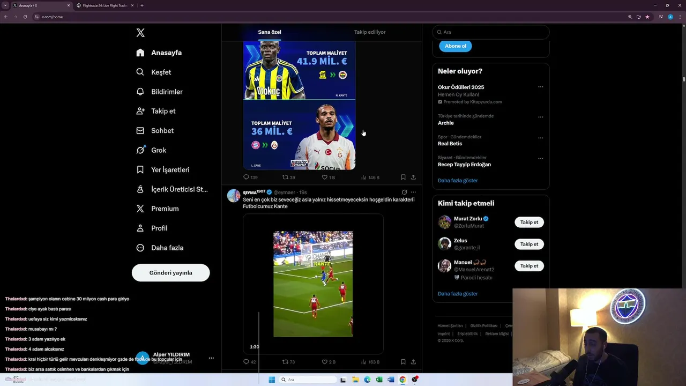Follow Murat Zorlu with Takip et
The image size is (686, 386).
529,222
